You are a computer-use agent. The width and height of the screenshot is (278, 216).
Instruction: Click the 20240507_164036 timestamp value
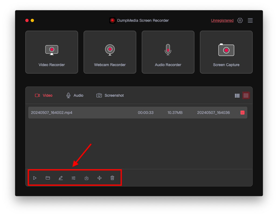213,113
